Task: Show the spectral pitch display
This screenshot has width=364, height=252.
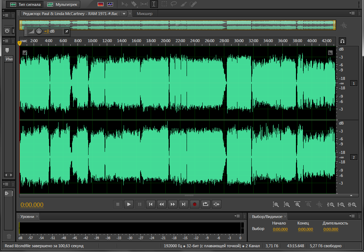Action: (x=110, y=4)
